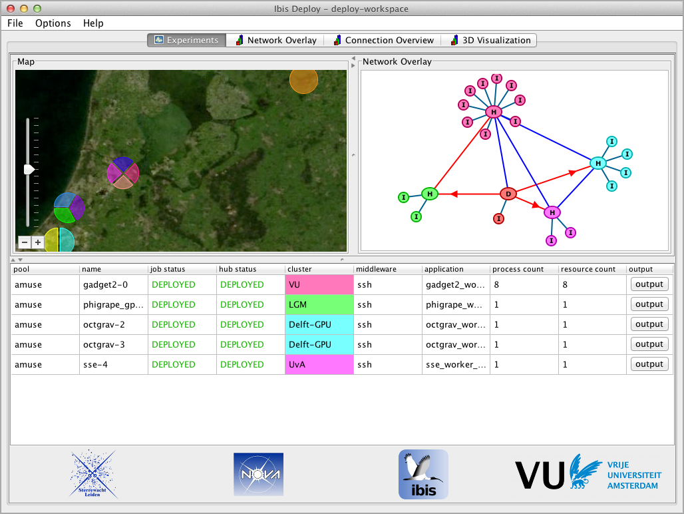Open the File menu
684x514 pixels.
pos(15,23)
